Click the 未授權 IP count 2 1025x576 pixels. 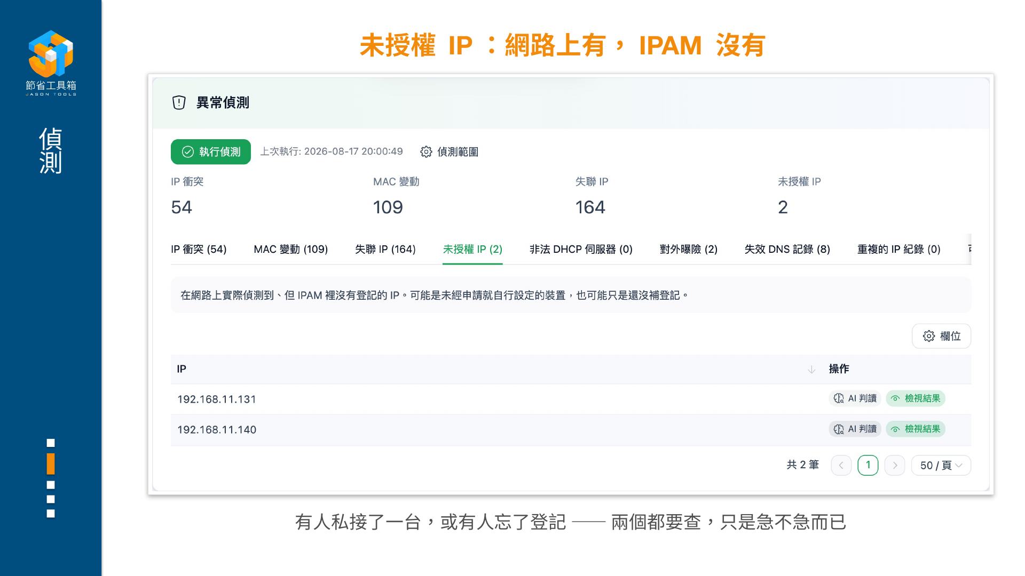point(783,207)
